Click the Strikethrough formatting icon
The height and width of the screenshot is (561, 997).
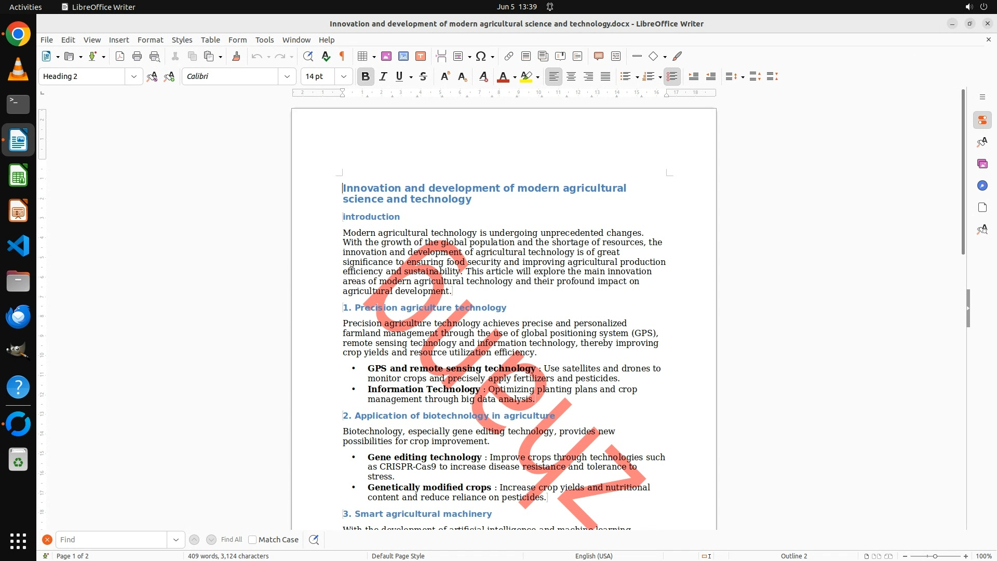(423, 76)
